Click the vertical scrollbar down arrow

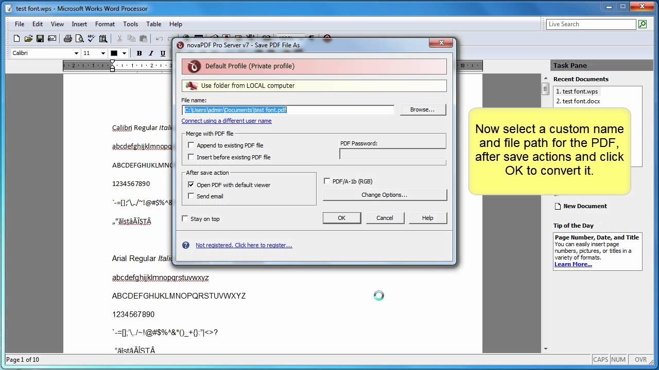(545, 348)
